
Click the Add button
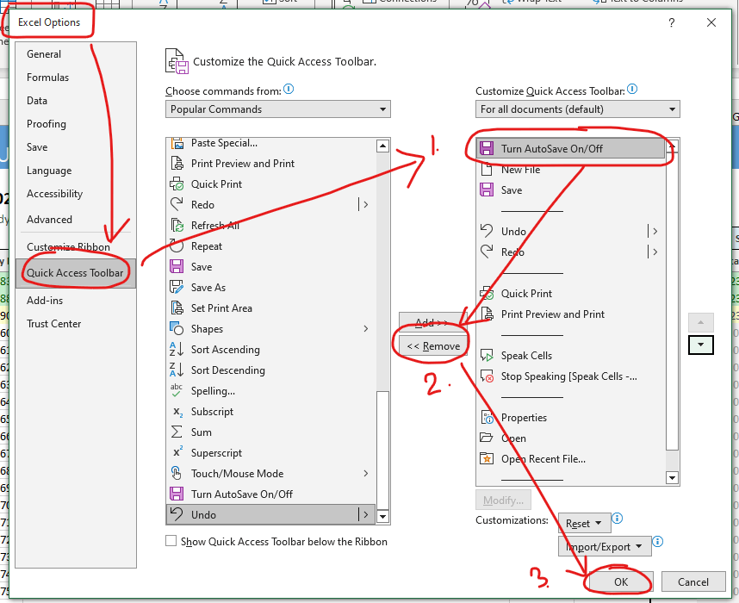pyautogui.click(x=432, y=321)
